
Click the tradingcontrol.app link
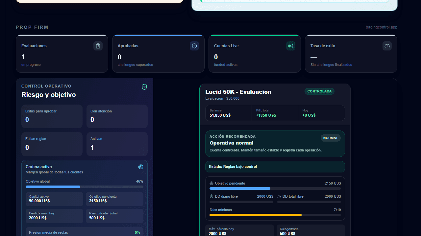pos(381,27)
